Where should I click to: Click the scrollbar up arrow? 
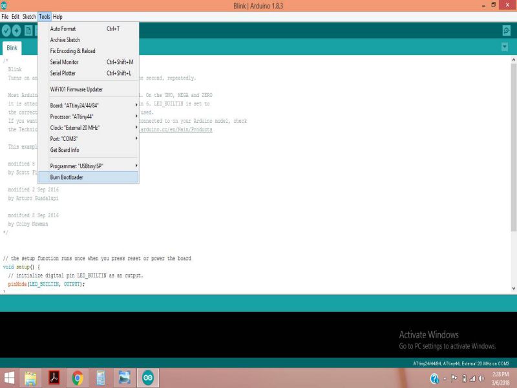(x=513, y=59)
